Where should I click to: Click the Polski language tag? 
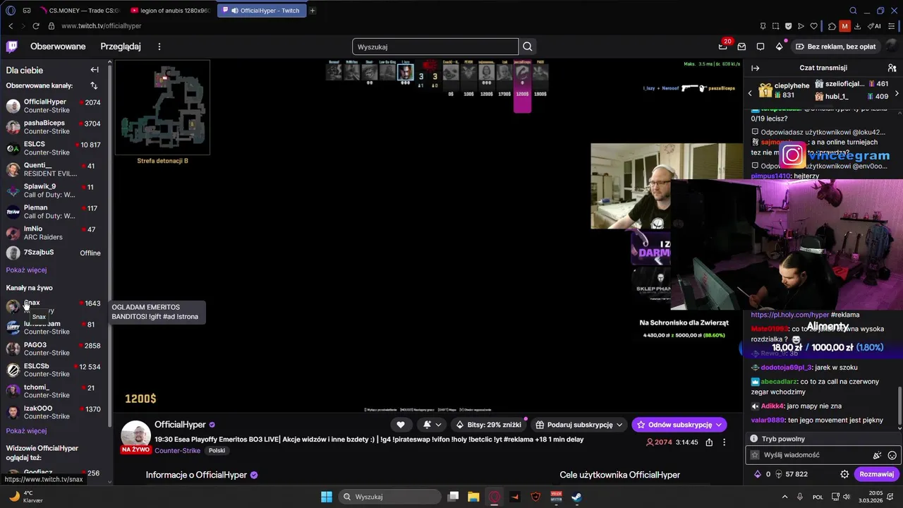[217, 451]
